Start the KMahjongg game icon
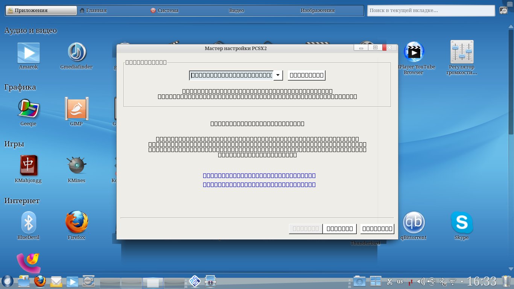Image resolution: width=514 pixels, height=289 pixels. [x=29, y=166]
